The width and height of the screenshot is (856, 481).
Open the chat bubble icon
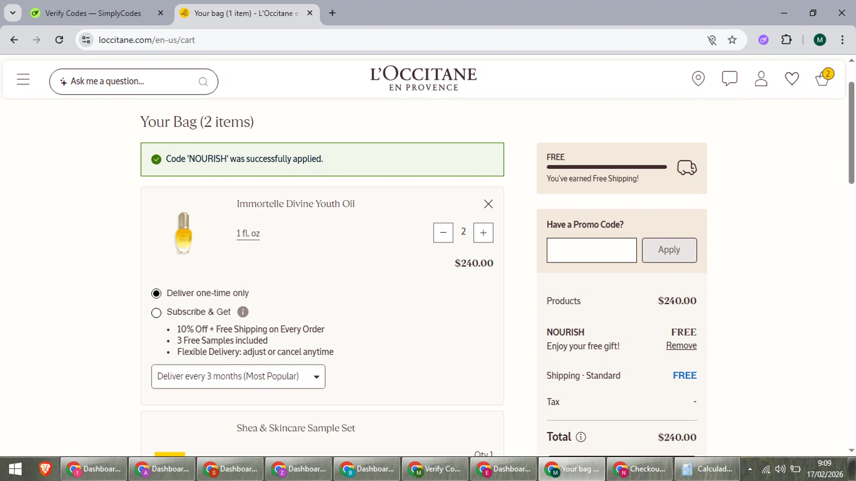[x=729, y=79]
